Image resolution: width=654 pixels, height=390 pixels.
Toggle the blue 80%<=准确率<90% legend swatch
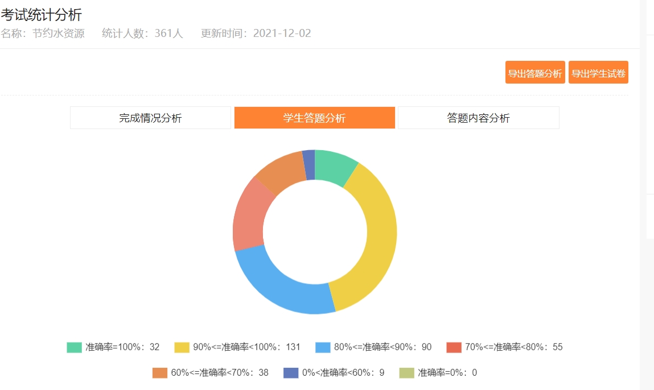click(x=323, y=347)
